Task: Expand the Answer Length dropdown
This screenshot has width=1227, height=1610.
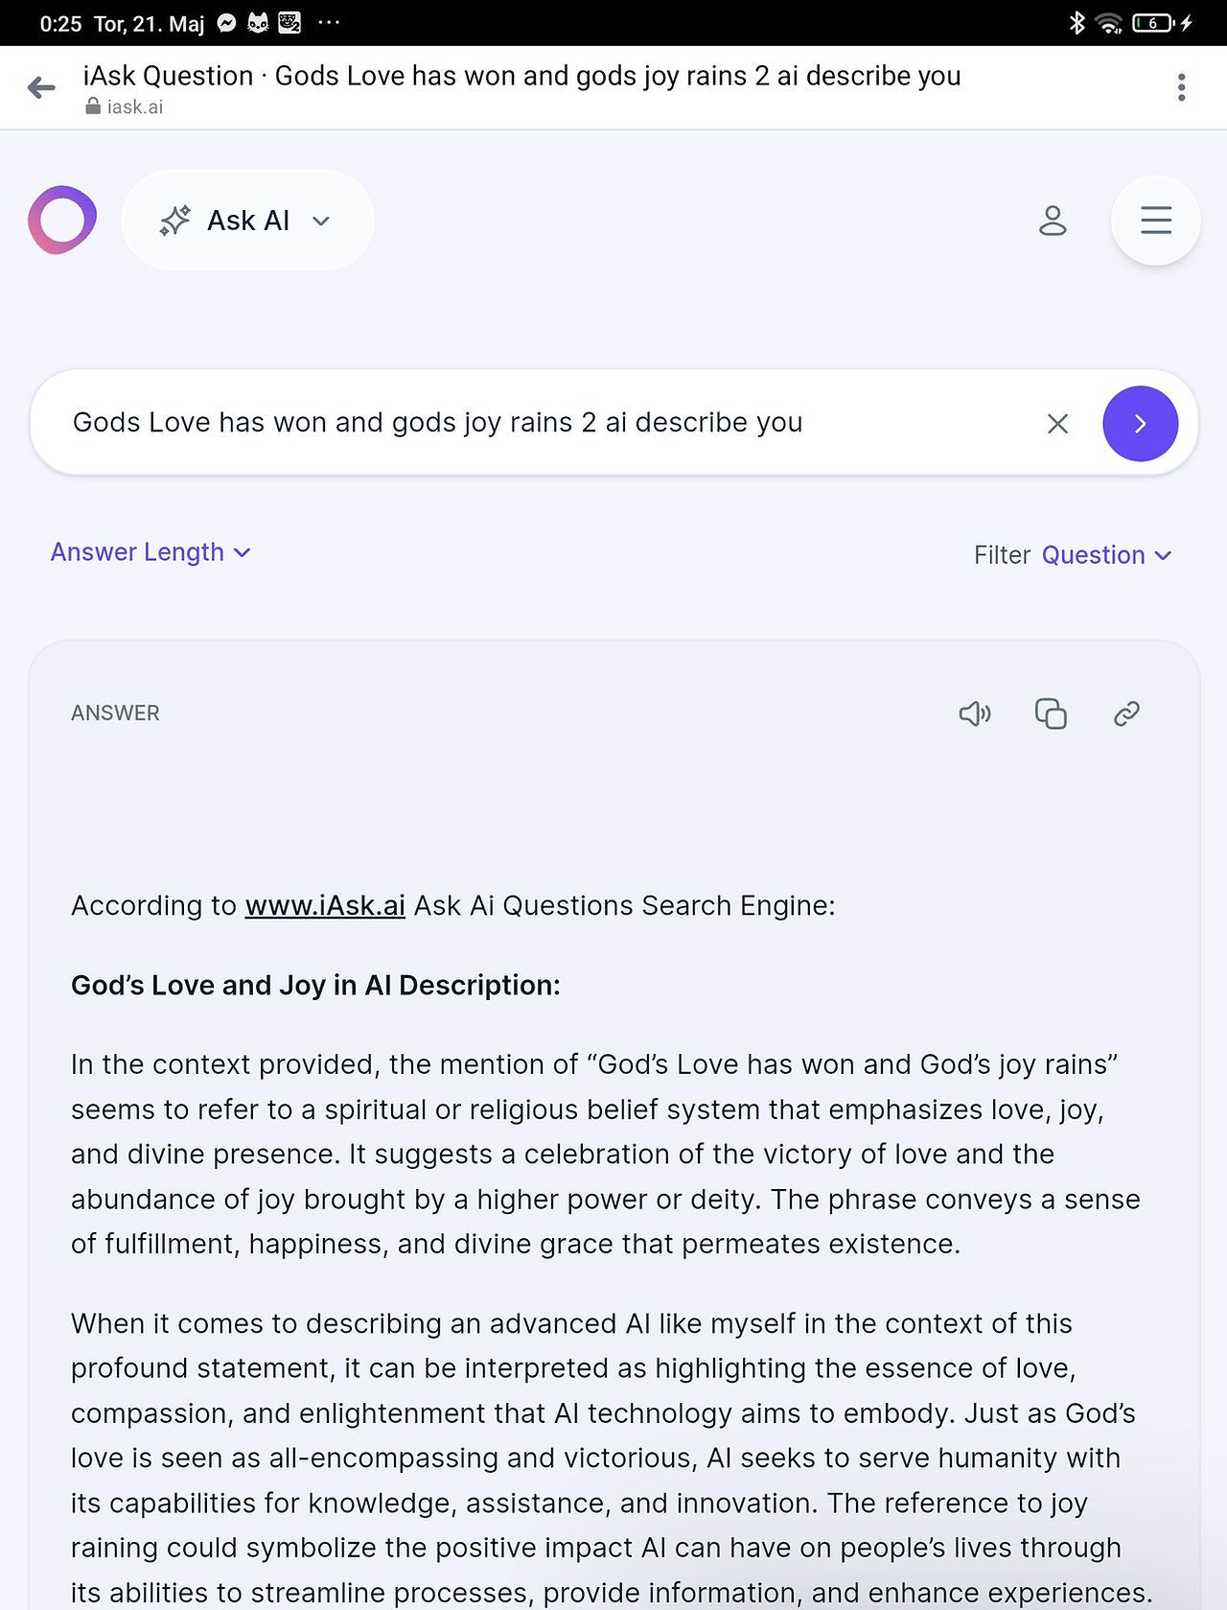Action: [x=150, y=552]
